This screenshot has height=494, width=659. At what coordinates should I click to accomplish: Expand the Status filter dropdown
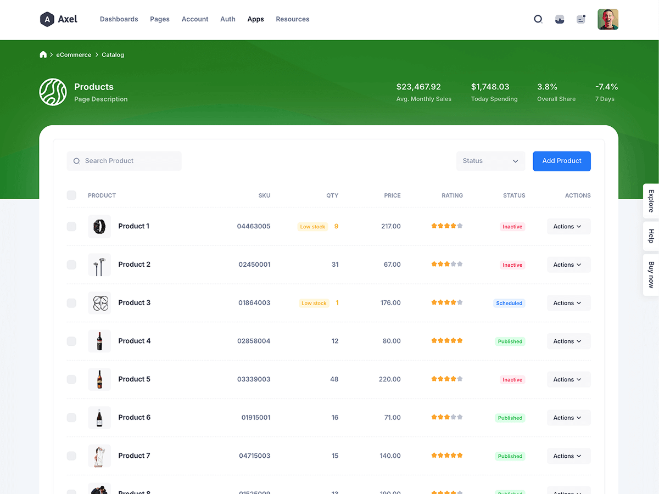[490, 161]
